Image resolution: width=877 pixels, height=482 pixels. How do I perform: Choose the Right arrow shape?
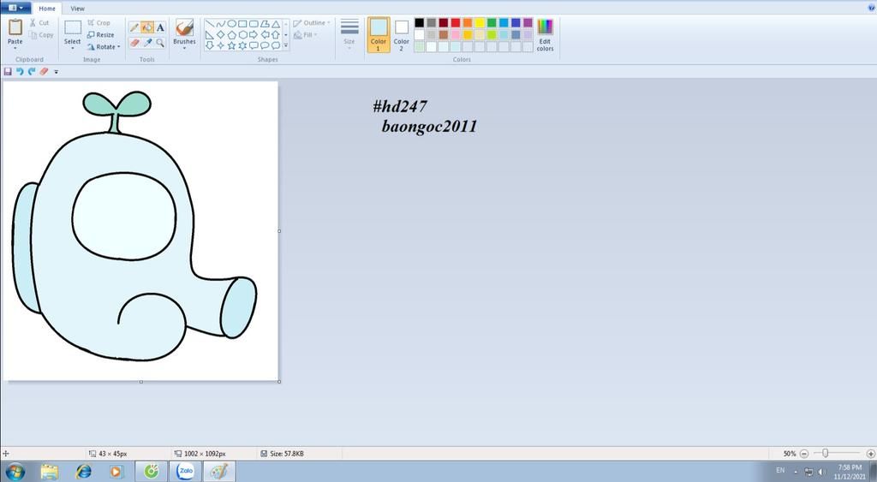pyautogui.click(x=254, y=34)
